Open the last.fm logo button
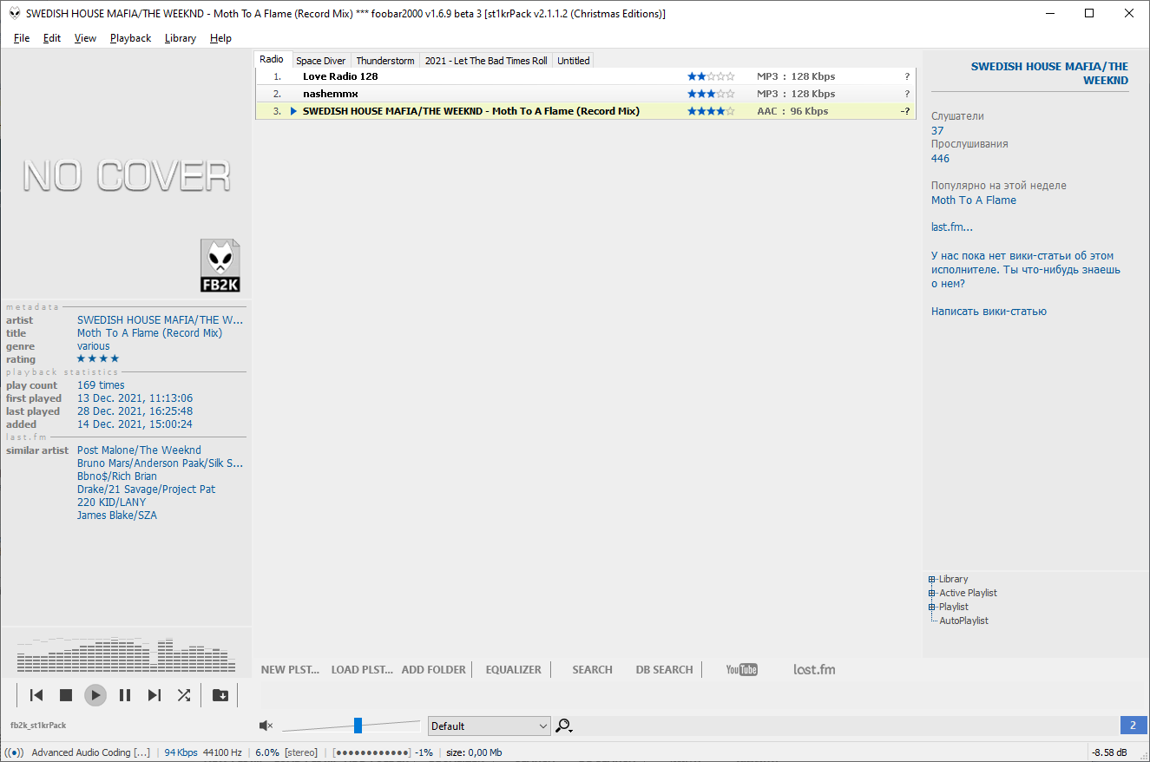Screen dimensions: 1150x762 814,669
